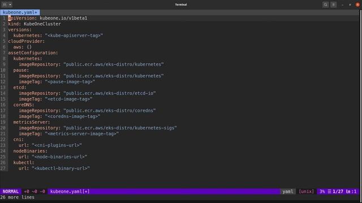Click the cni: key
The image size is (362, 203).
tap(19, 139)
